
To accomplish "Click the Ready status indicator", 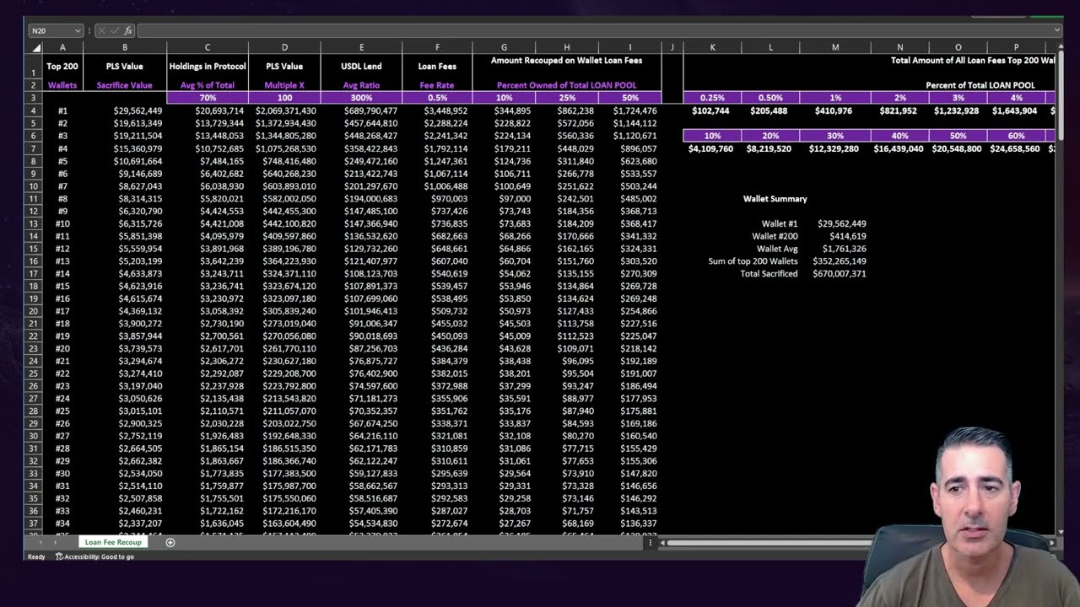I will pos(36,556).
